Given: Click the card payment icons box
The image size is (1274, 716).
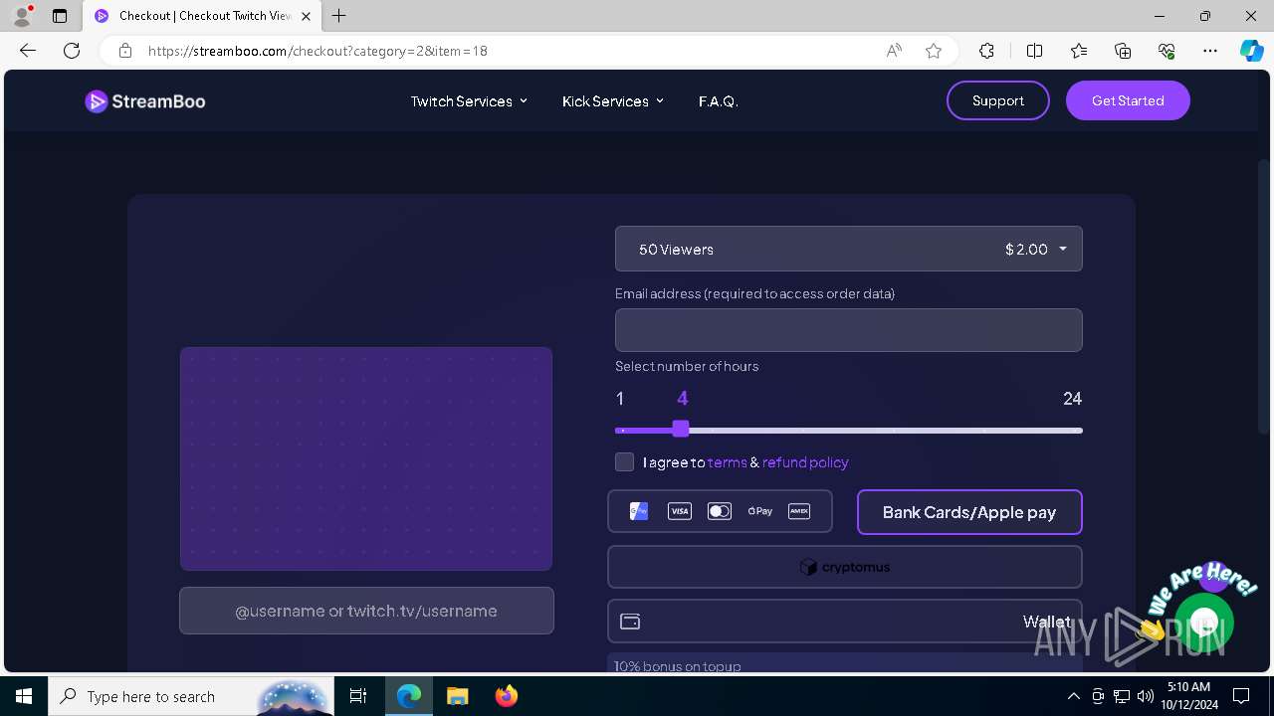Looking at the screenshot, I should pyautogui.click(x=720, y=511).
